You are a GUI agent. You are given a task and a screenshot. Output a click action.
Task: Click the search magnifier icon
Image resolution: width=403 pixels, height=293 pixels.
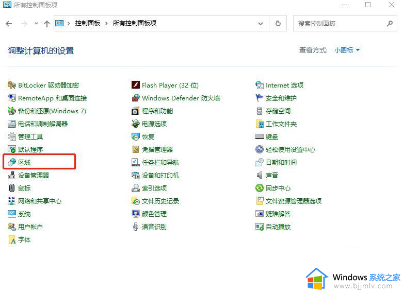click(390, 24)
